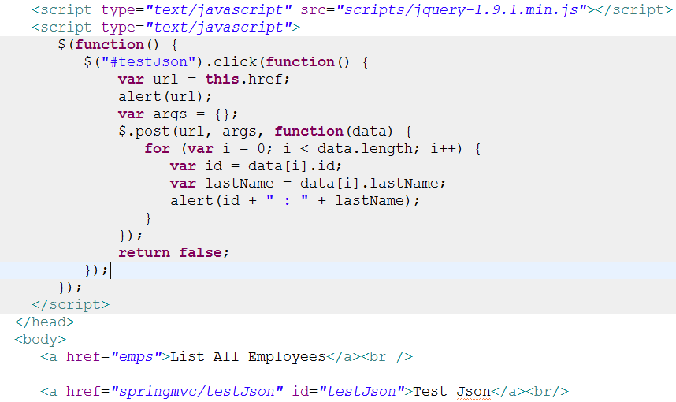Image resolution: width=676 pixels, height=402 pixels.
Task: Click the "springmvc/testJson" href value
Action: click(x=197, y=391)
